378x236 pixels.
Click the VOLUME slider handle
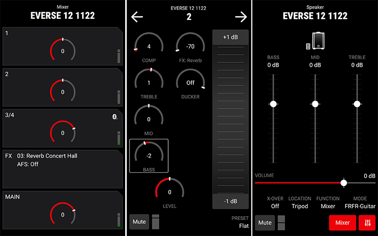(344, 183)
